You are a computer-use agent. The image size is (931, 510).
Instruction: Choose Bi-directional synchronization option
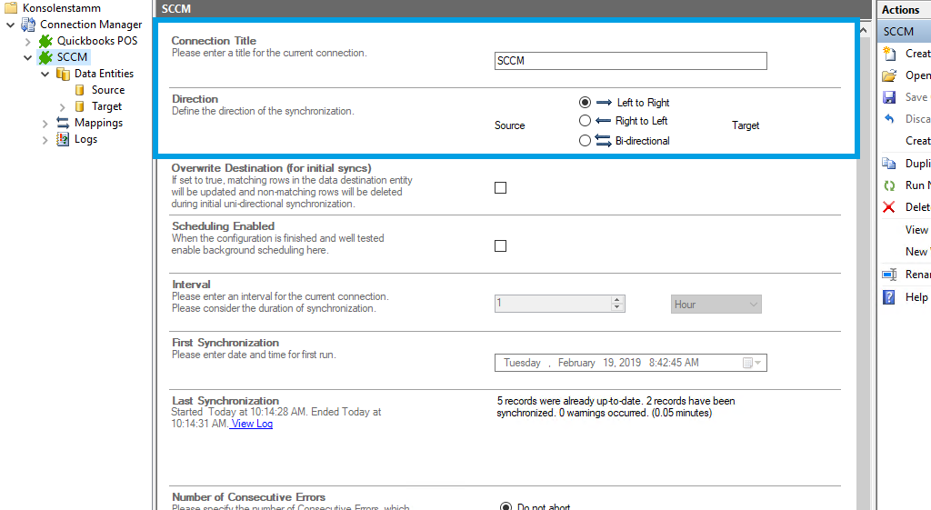586,141
